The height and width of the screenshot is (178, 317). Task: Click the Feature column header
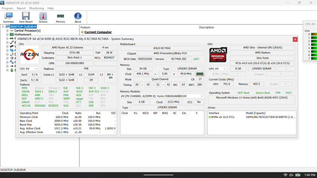tap(85, 28)
